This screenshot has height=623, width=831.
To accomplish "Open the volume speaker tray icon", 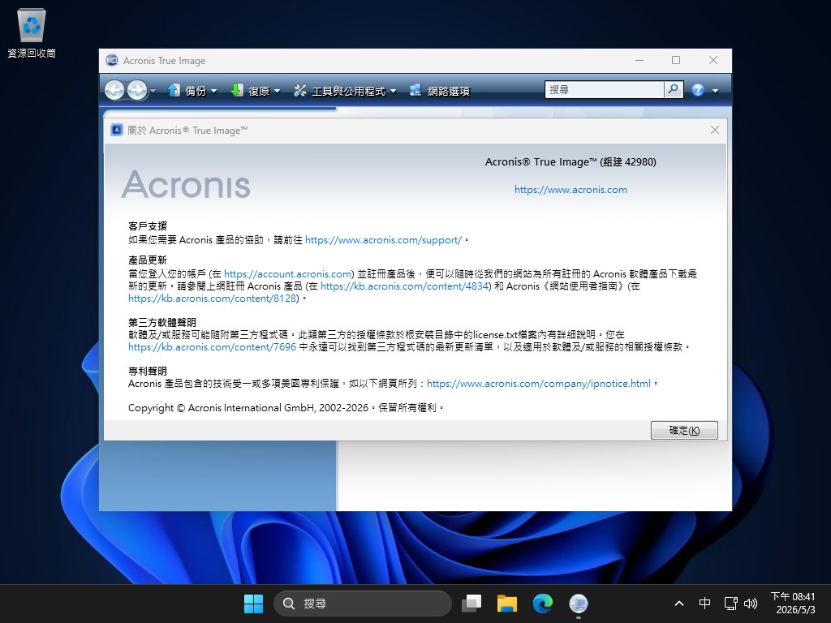I will pyautogui.click(x=751, y=604).
